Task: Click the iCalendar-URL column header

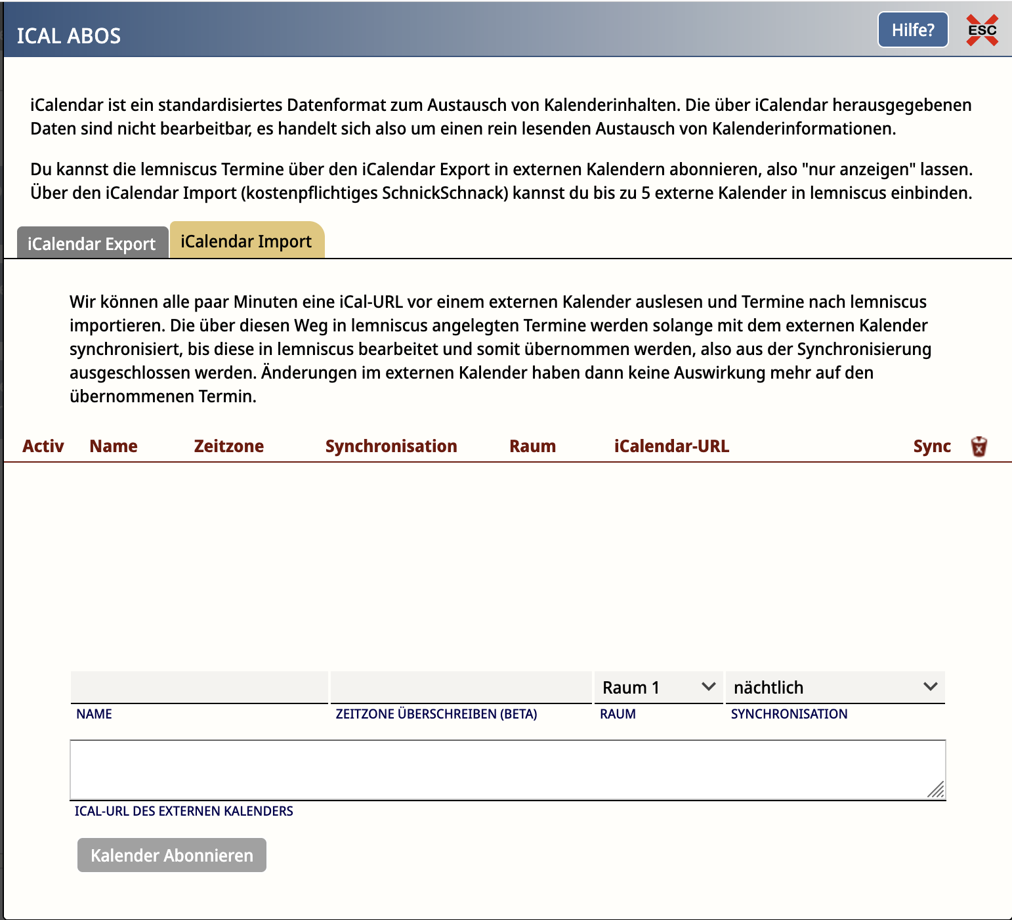Action: pyautogui.click(x=671, y=446)
